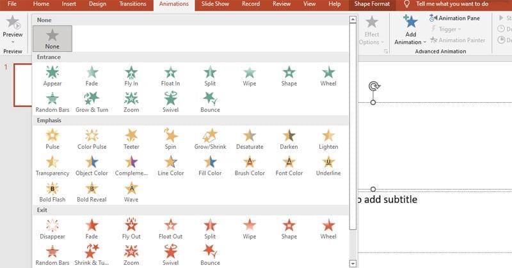Select the Spin emphasis animation
The image size is (512, 268).
pyautogui.click(x=171, y=138)
